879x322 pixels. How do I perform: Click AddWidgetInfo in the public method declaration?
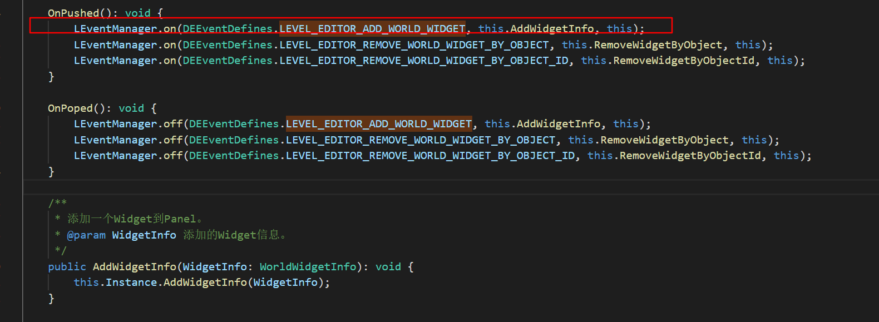pos(135,266)
